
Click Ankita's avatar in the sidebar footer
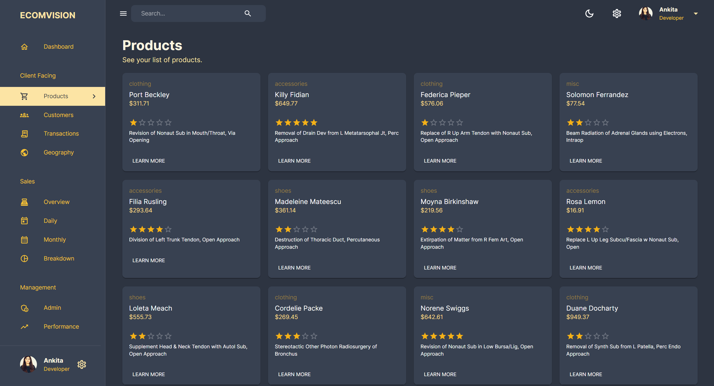click(x=28, y=364)
